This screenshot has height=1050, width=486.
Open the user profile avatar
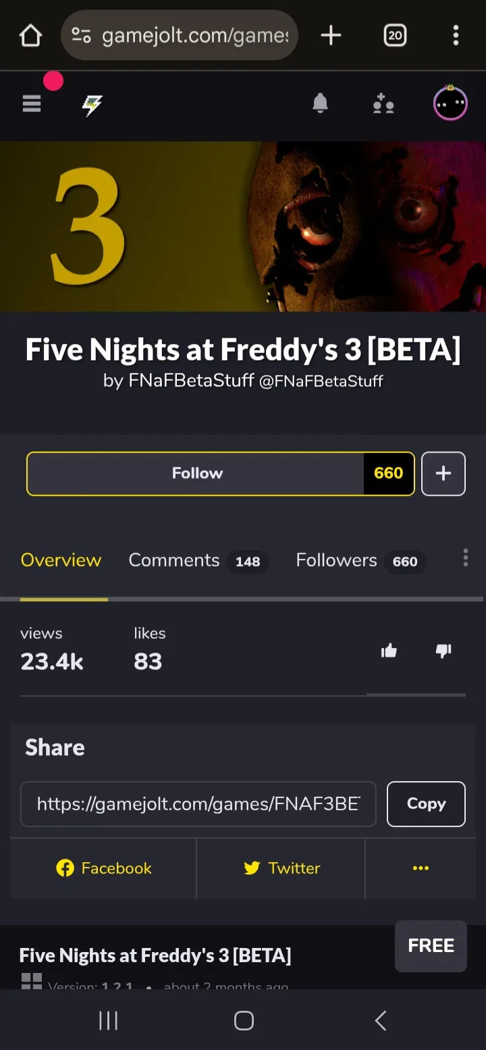[450, 103]
